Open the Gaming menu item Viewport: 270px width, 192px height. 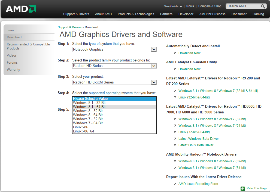click(258, 14)
